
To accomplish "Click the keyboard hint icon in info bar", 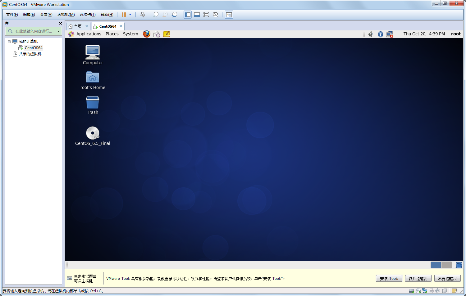I will (70, 278).
